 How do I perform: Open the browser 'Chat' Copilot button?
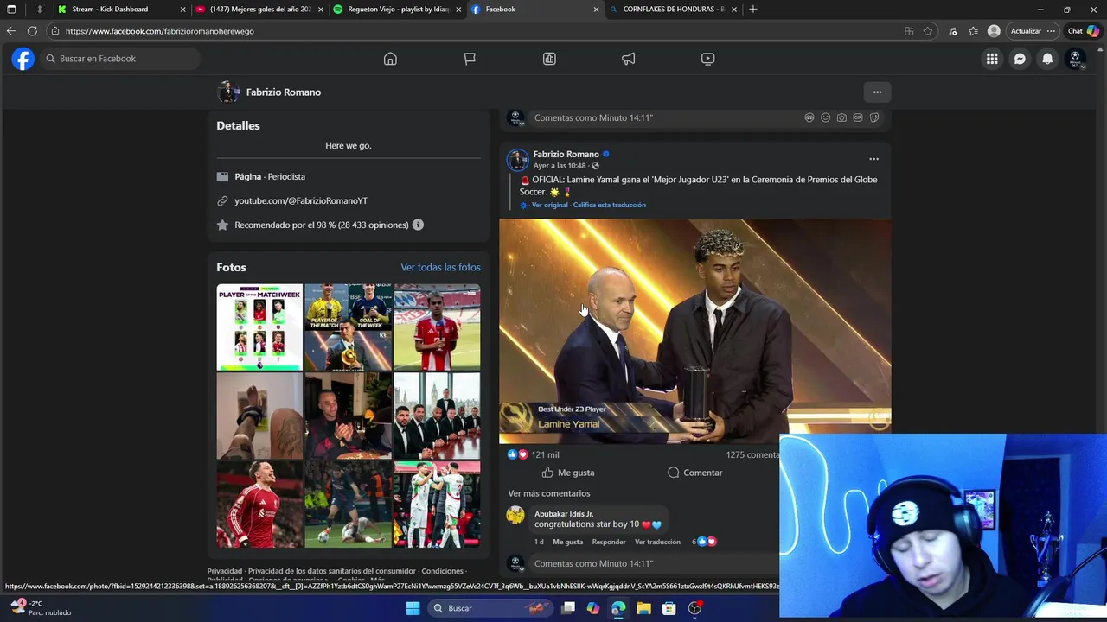point(1083,31)
